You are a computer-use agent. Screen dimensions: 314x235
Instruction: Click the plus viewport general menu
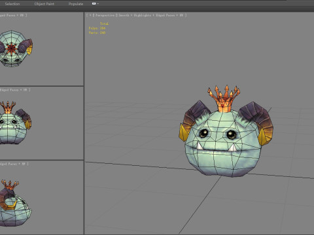tap(90, 15)
